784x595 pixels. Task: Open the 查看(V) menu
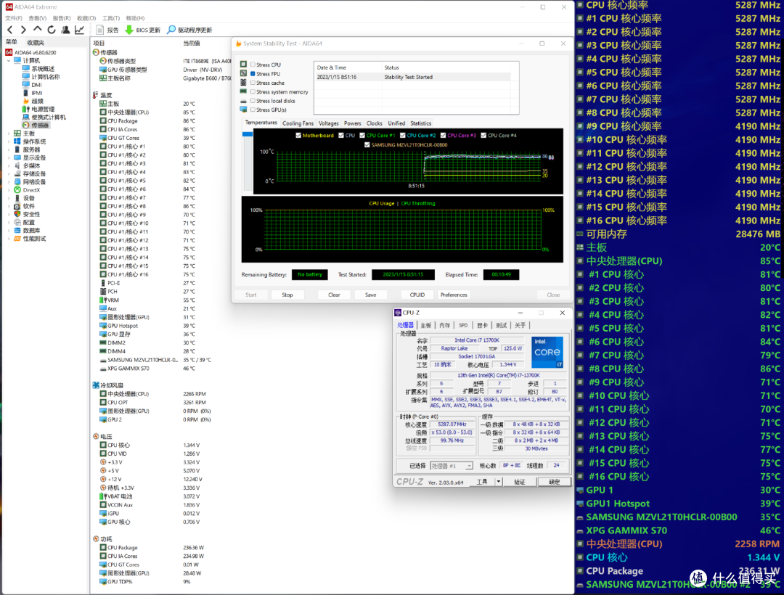coord(38,18)
